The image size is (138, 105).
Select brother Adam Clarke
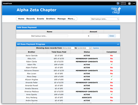click(x=31, y=62)
